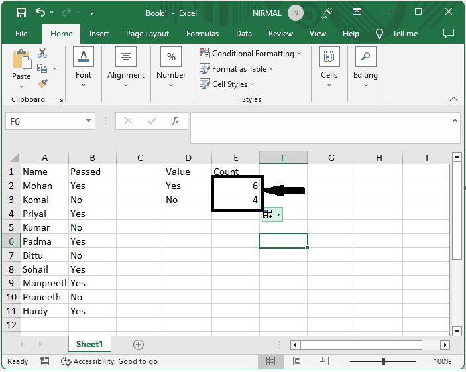Click Accessibility: Good to go status

(109, 361)
